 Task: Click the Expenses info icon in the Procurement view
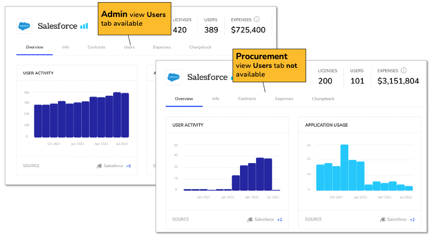[x=403, y=70]
